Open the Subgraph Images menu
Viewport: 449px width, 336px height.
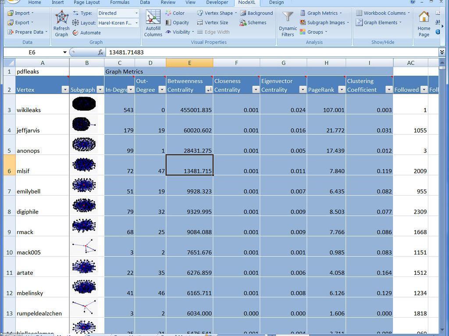[324, 23]
